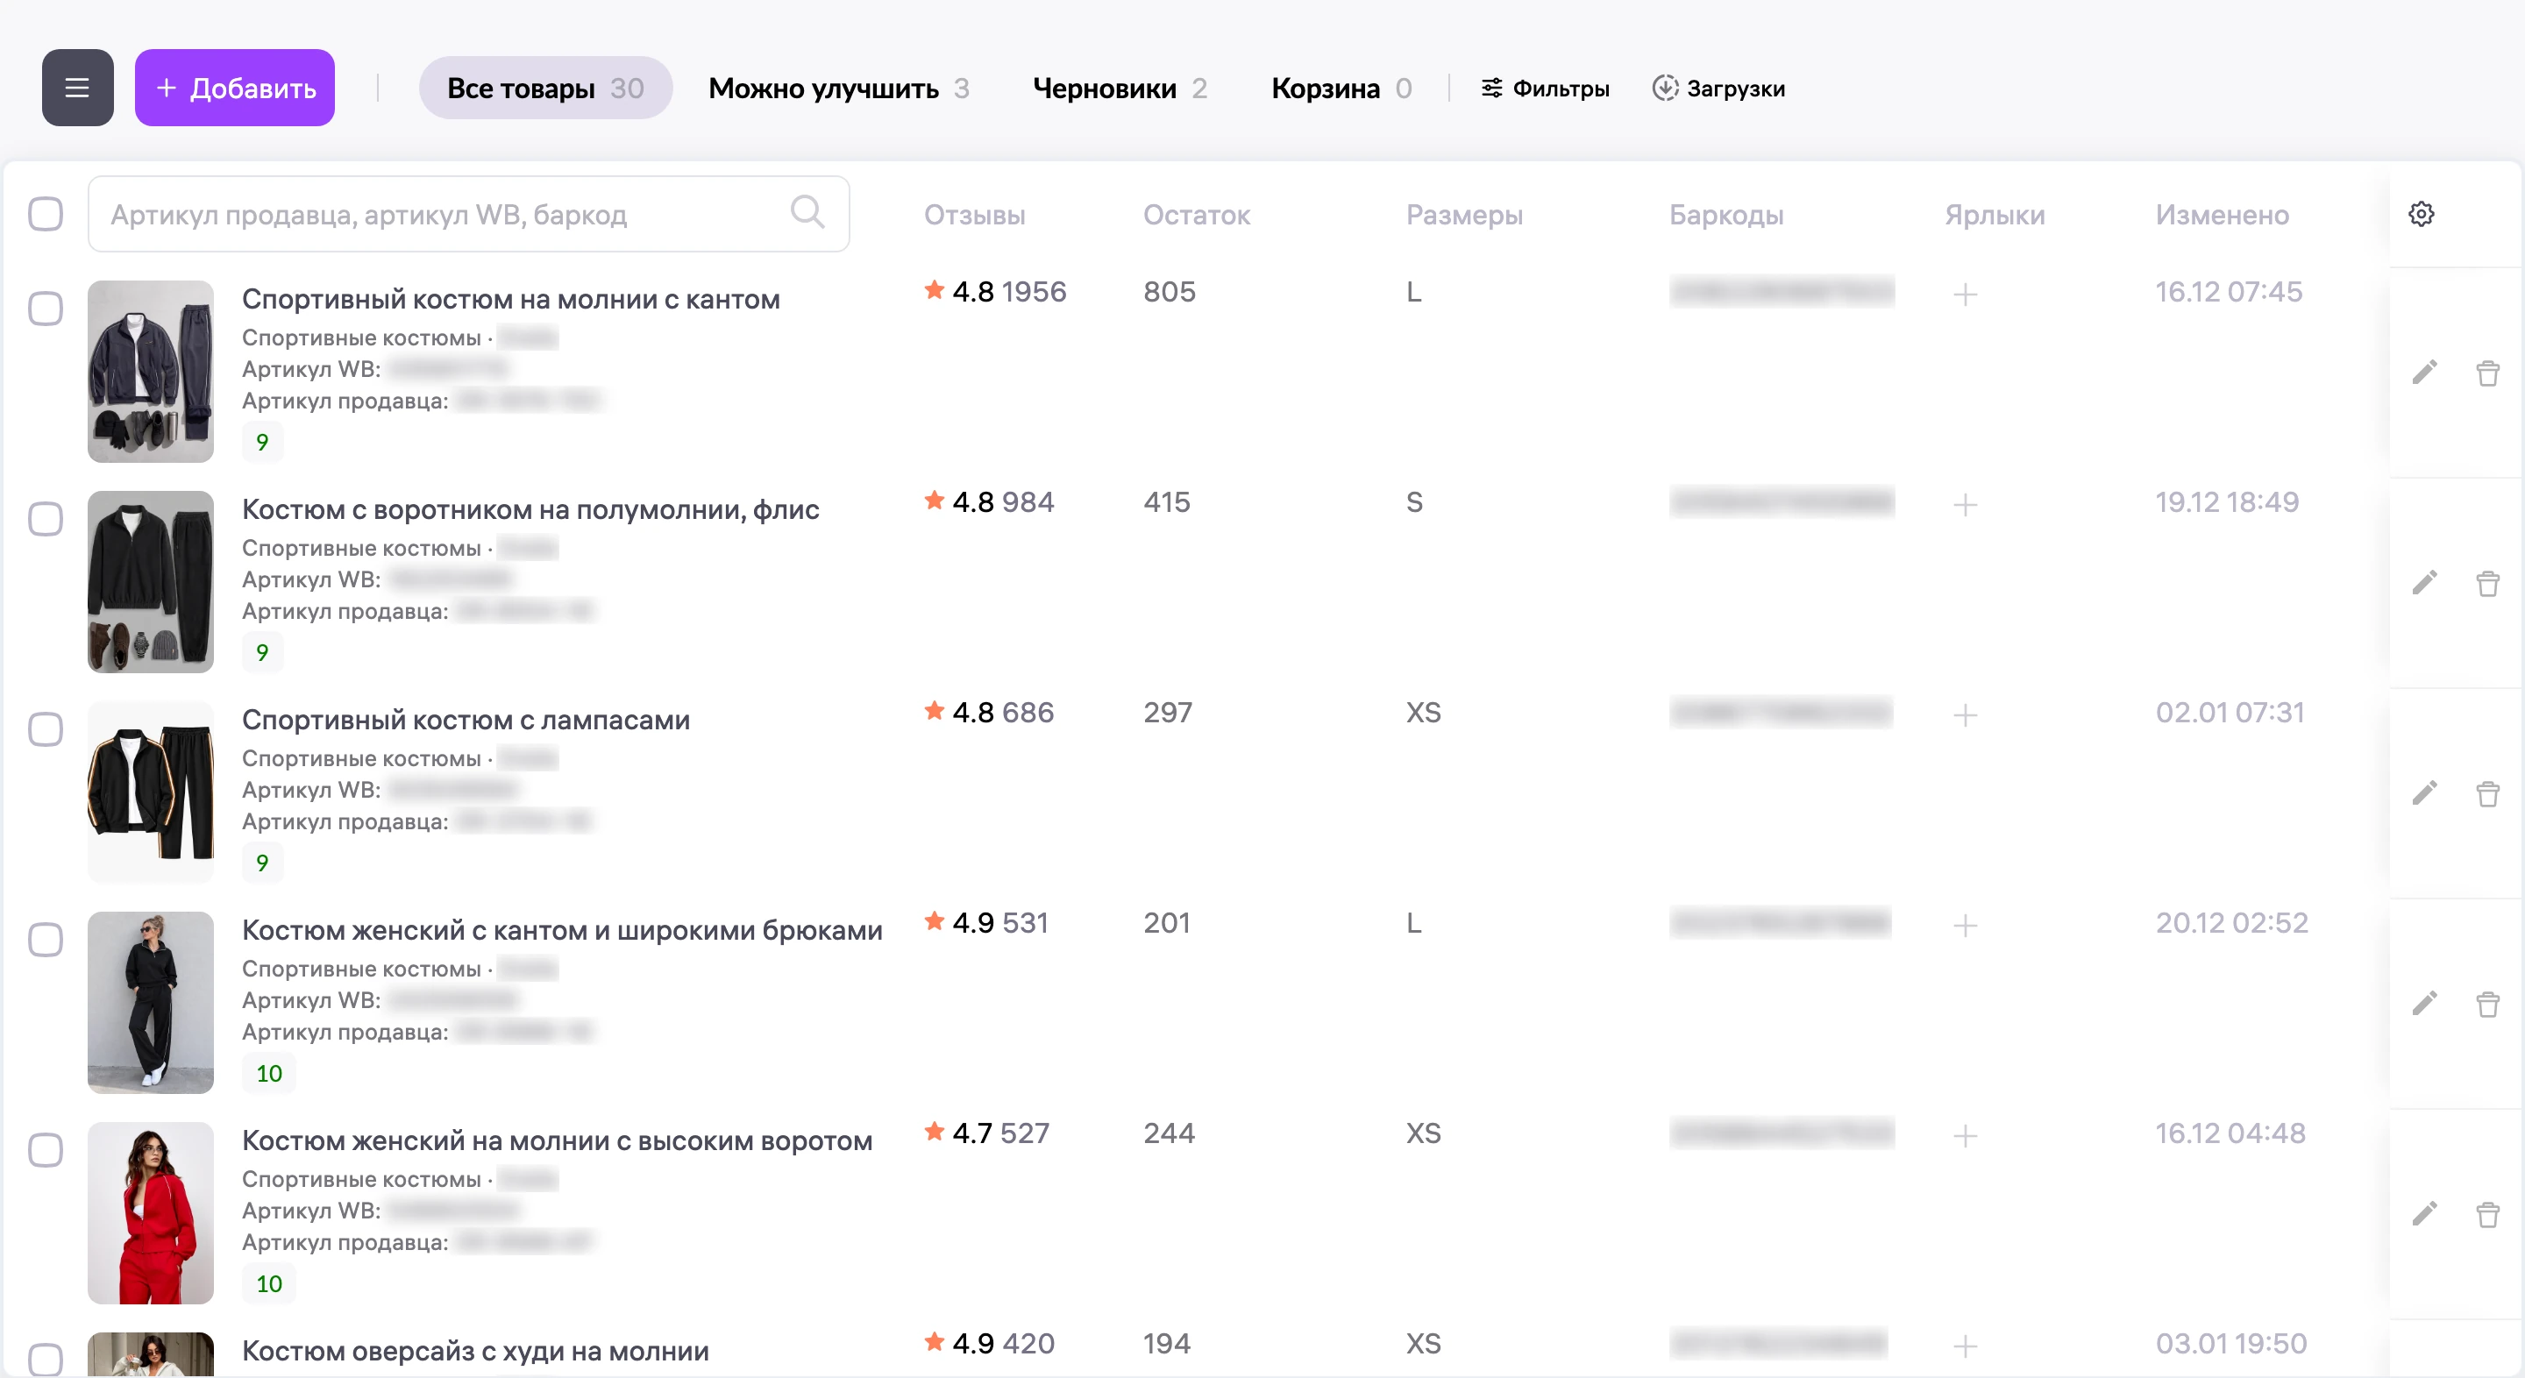Image resolution: width=2525 pixels, height=1378 pixels.
Task: Switch to Все товары tab
Action: [545, 89]
